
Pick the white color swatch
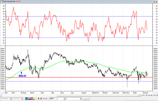[x=34, y=98]
